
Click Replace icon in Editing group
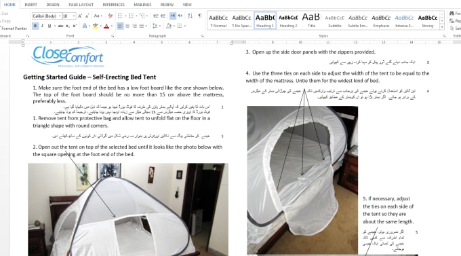pos(452,21)
